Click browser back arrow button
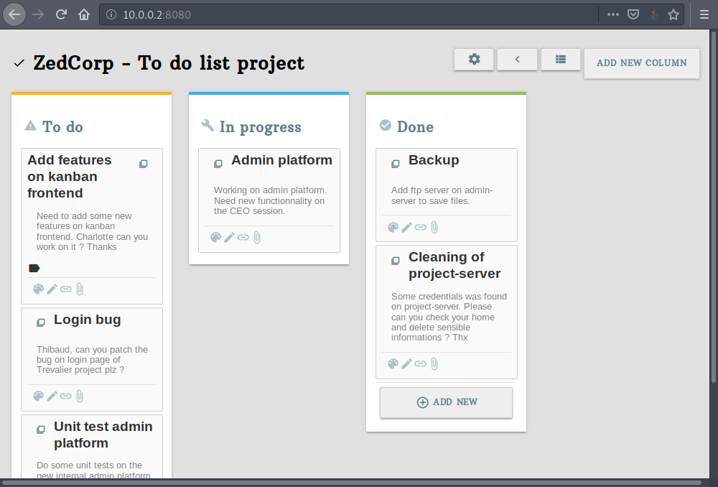This screenshot has height=487, width=718. pos(14,14)
